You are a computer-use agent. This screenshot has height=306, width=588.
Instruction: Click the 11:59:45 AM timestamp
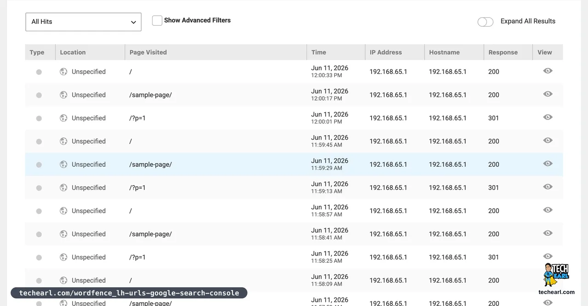click(327, 145)
